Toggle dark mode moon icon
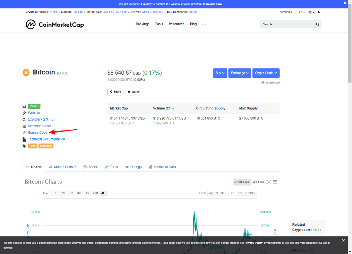Viewport: 352px width, 254px height. 319,12
